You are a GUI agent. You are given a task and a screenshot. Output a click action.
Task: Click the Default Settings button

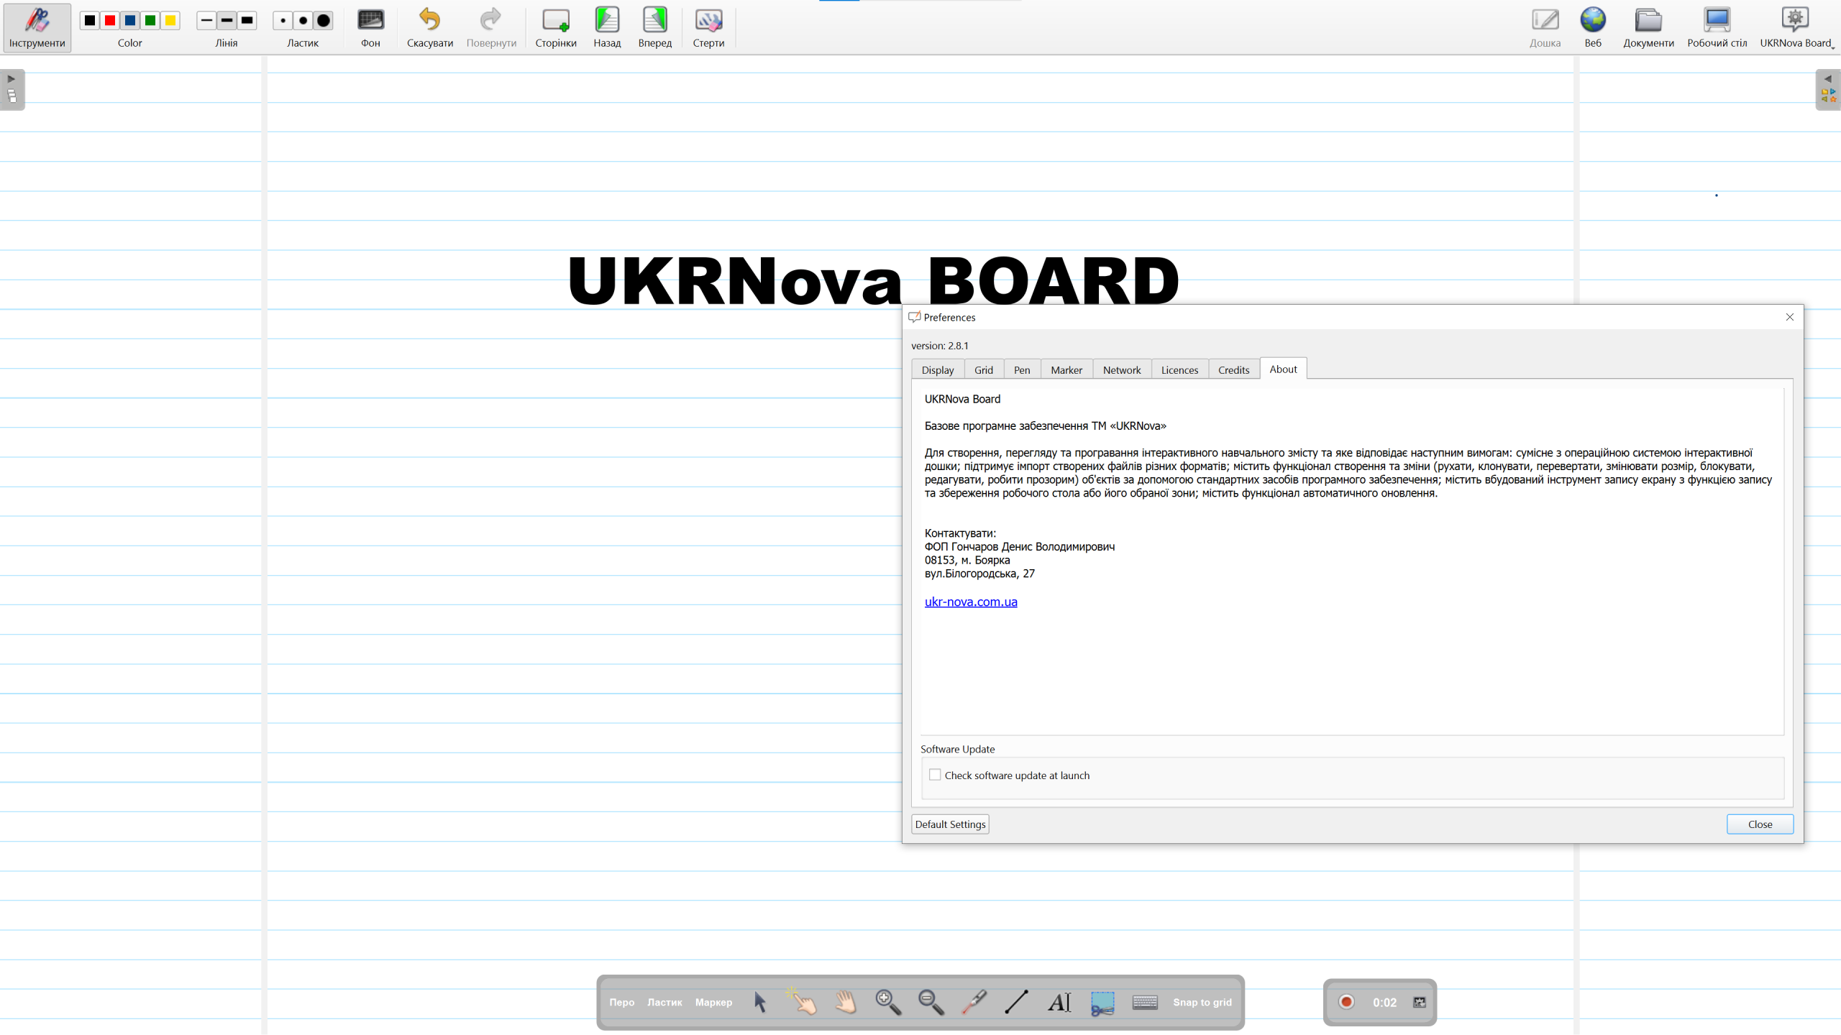pyautogui.click(x=950, y=824)
